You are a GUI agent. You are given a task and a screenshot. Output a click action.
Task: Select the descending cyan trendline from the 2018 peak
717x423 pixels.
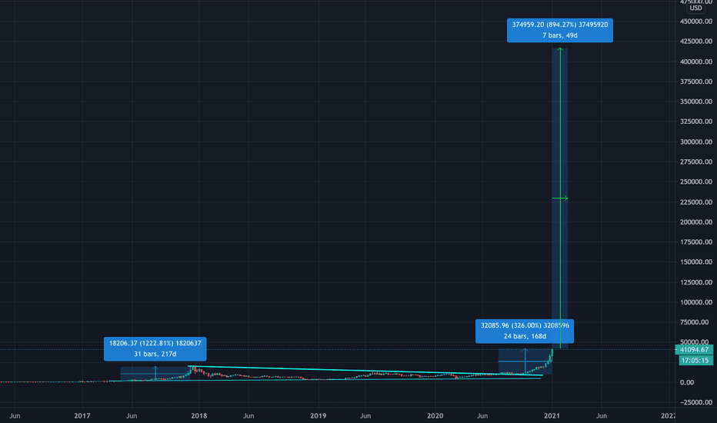pos(366,371)
